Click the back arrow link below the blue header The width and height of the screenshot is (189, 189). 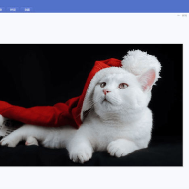tap(182, 16)
